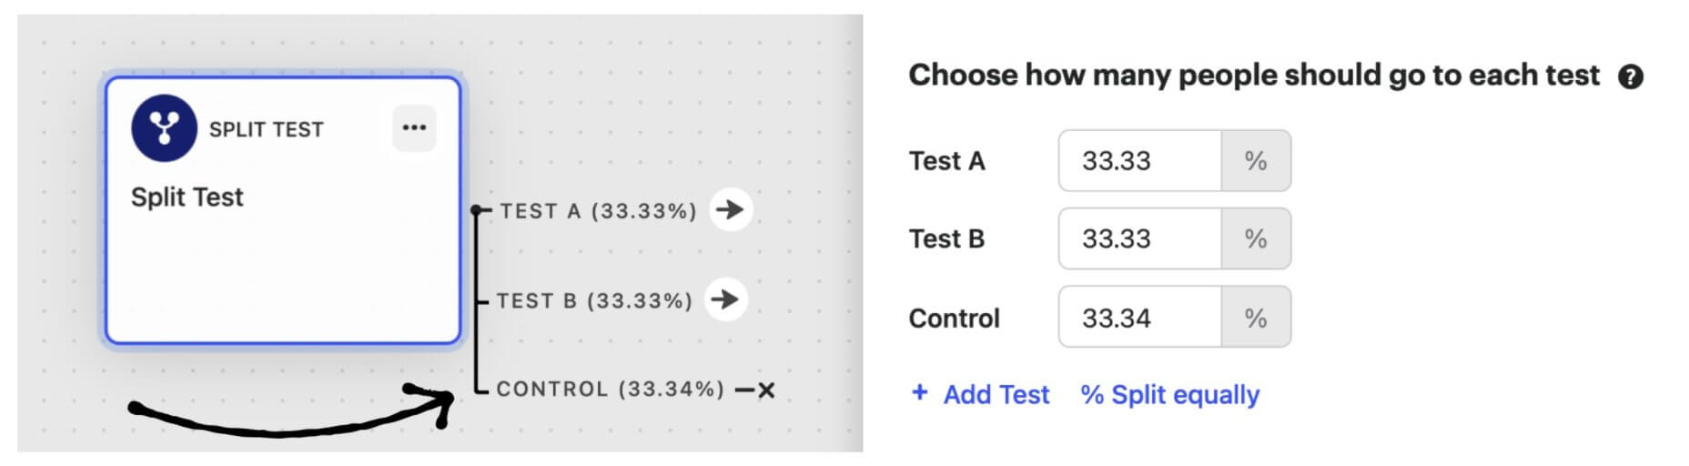The height and width of the screenshot is (466, 1689).
Task: Click the Control branch X end marker
Action: [766, 390]
